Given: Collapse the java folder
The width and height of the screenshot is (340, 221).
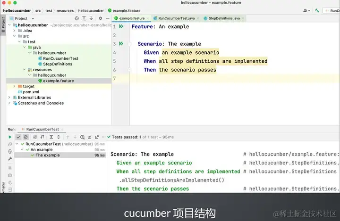Looking at the screenshot, I should coord(24,47).
